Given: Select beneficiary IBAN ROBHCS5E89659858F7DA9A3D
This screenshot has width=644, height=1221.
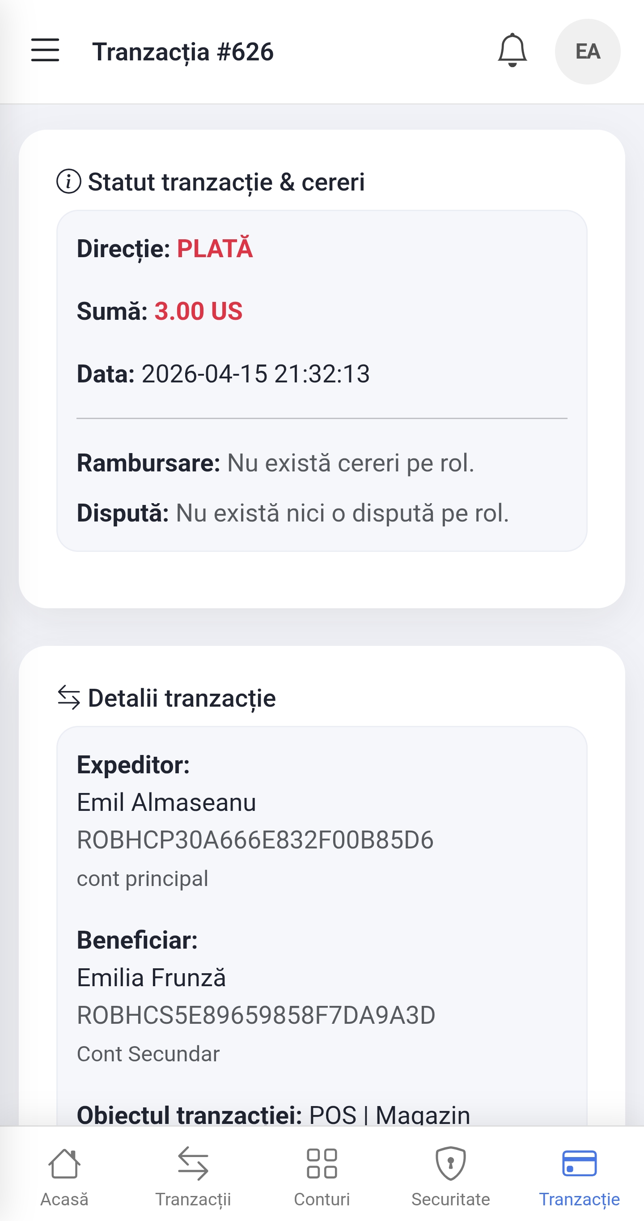Looking at the screenshot, I should [x=256, y=1015].
